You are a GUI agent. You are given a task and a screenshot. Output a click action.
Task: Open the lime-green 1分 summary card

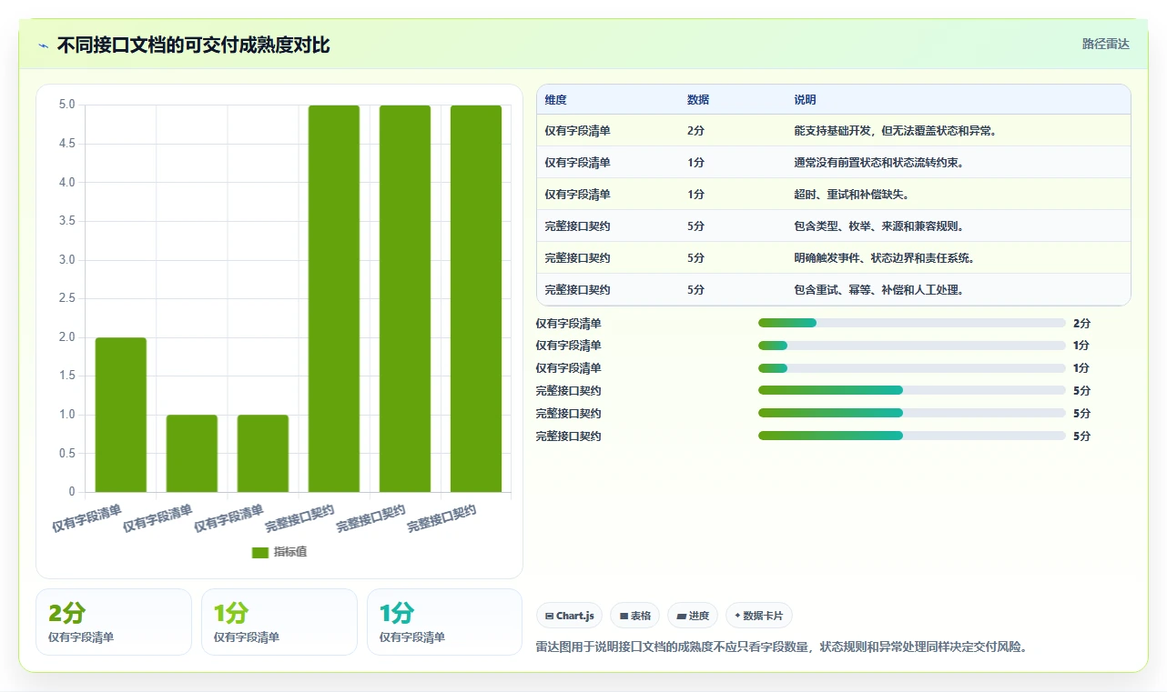tap(279, 622)
